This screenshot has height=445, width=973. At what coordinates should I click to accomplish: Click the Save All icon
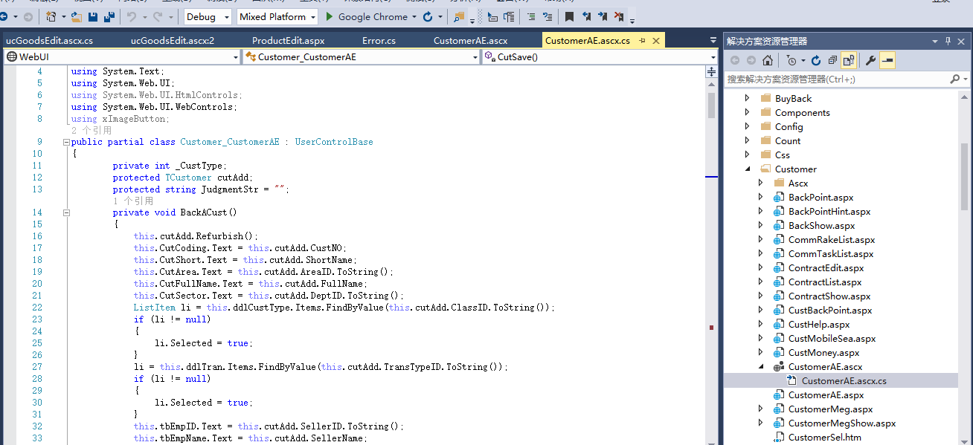[x=109, y=16]
